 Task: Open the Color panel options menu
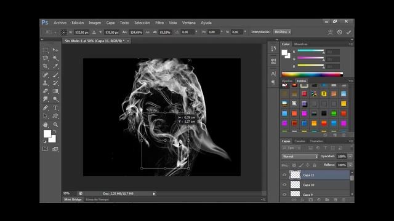(351, 44)
